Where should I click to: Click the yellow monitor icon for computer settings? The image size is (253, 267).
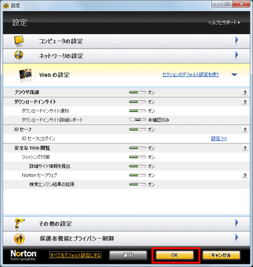(x=19, y=41)
